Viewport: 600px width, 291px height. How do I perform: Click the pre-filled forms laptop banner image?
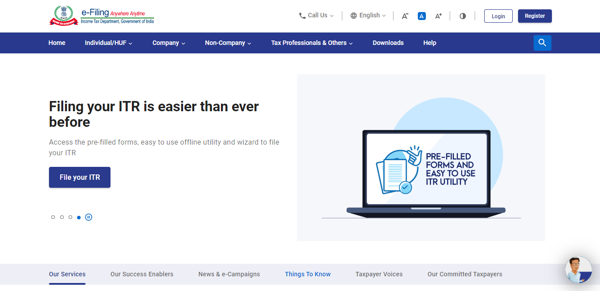click(x=421, y=158)
